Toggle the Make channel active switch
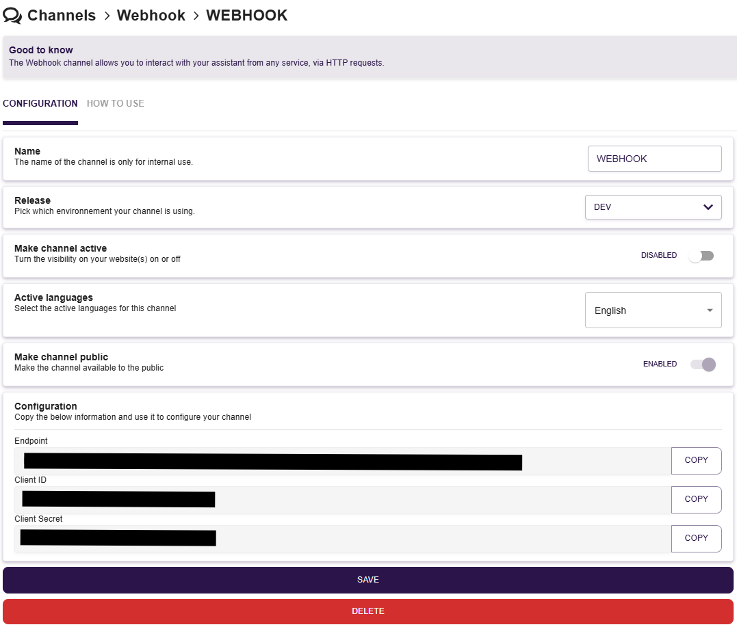Screen dimensions: 737x627 tap(701, 256)
